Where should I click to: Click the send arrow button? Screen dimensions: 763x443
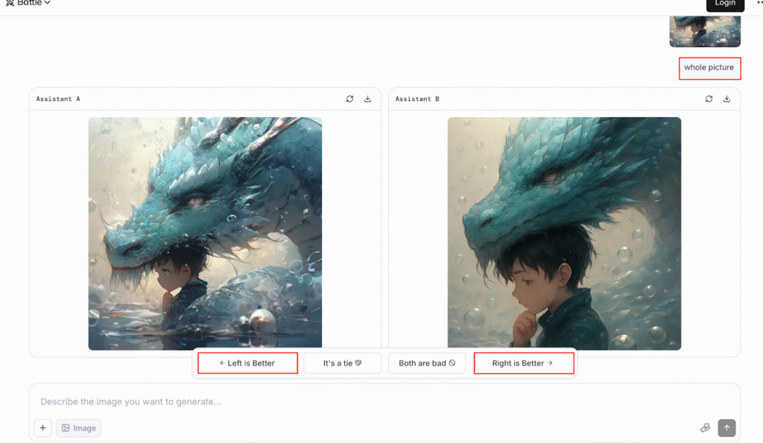tap(726, 428)
